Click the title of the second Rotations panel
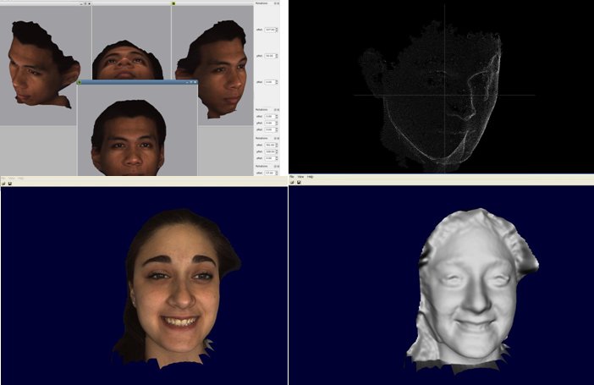 (261, 110)
